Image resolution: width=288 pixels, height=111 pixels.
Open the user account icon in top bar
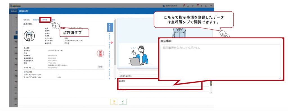coord(206,6)
